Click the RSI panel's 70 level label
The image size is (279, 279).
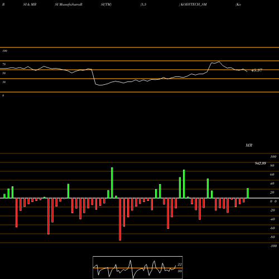coord(4,64)
